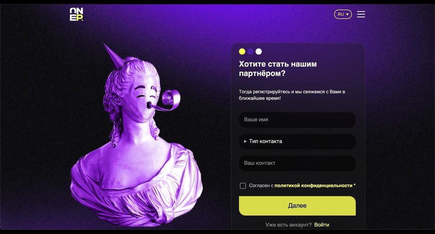Click the disclosure triangle beside Тип контакта
The image size is (435, 234).
(246, 141)
